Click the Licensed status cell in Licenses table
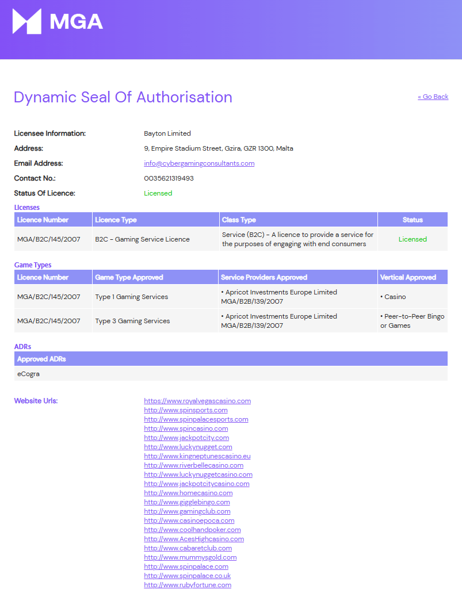 413,239
